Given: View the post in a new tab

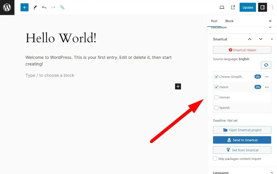Looking at the screenshot, I should [233, 7].
